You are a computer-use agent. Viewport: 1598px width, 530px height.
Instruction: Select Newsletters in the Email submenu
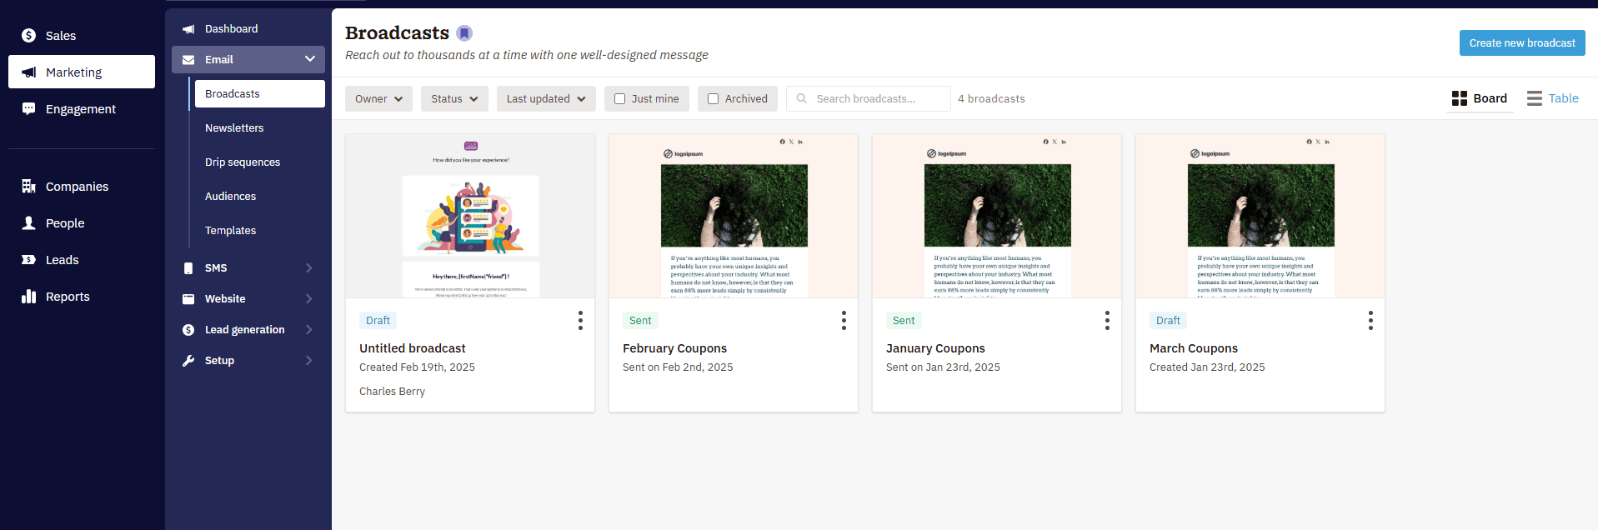point(234,128)
